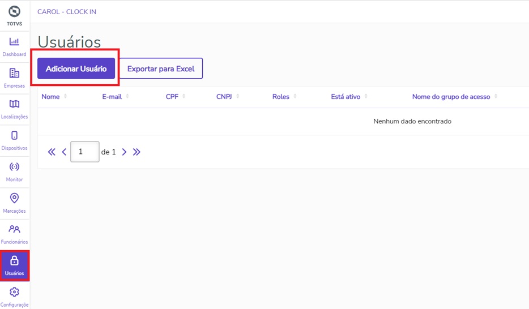Click the CNPJ column header text
The height and width of the screenshot is (309, 529).
224,97
